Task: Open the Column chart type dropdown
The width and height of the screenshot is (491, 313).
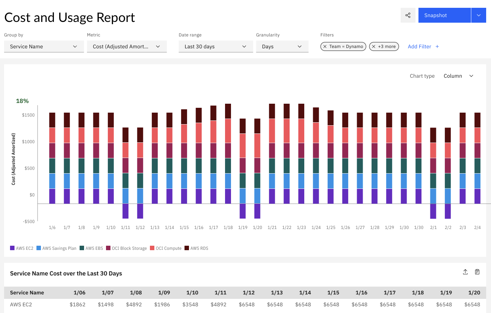Action: (458, 76)
